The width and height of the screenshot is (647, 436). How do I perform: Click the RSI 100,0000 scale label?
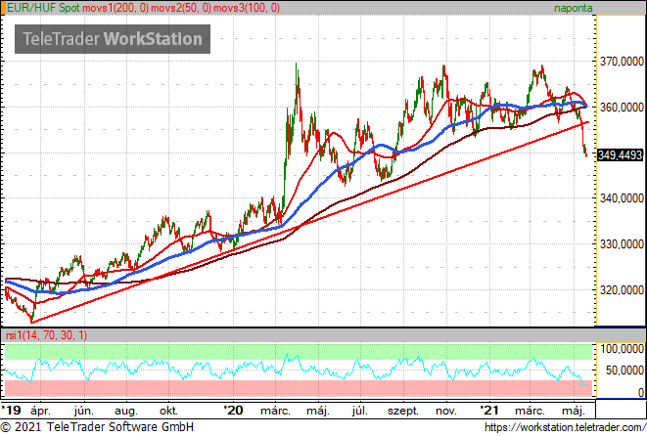[622, 349]
